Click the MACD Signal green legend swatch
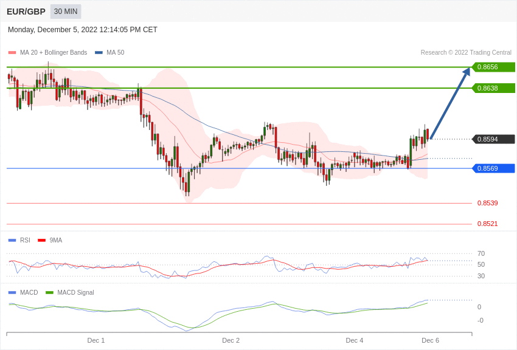This screenshot has height=350, width=517. (49, 292)
